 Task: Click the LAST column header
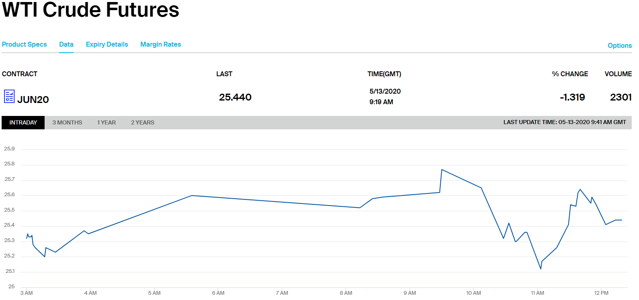224,74
